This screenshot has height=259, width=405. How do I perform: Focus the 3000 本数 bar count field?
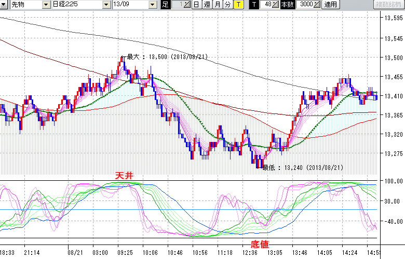click(304, 5)
